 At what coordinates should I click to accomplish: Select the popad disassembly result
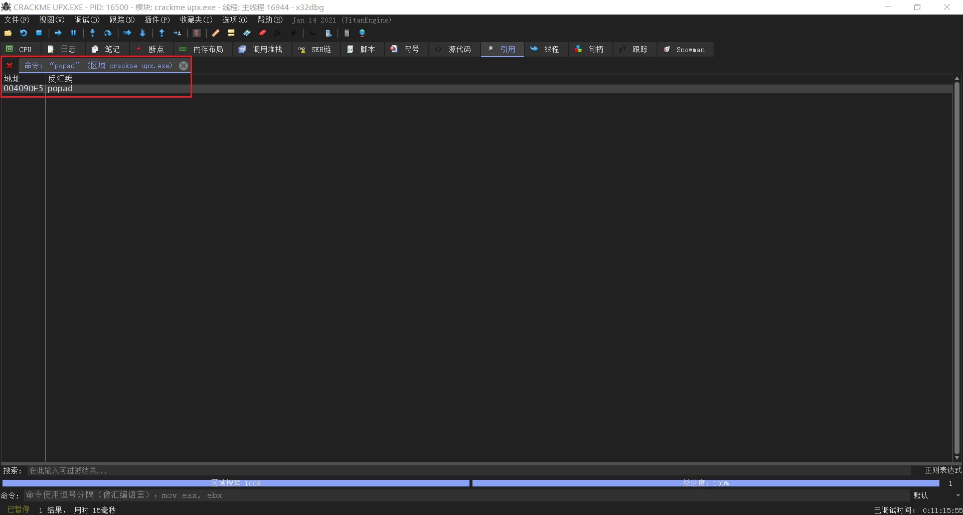click(60, 89)
